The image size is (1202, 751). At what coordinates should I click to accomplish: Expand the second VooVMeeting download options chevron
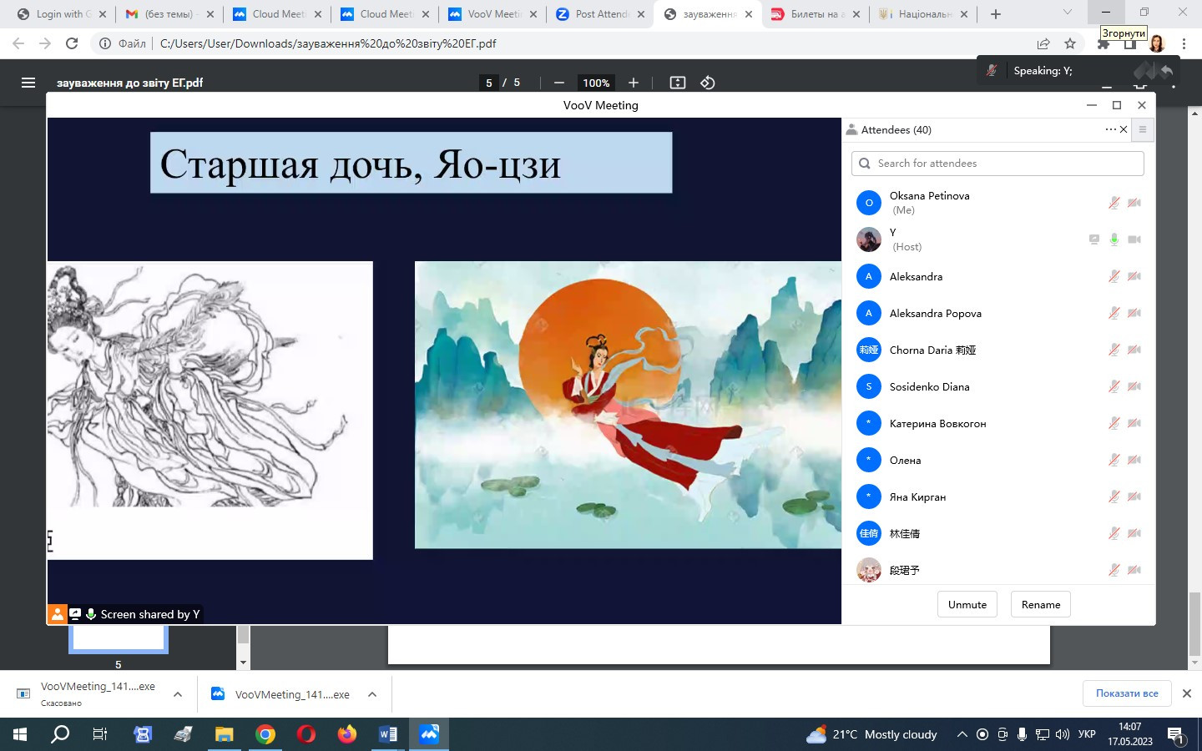click(x=372, y=694)
